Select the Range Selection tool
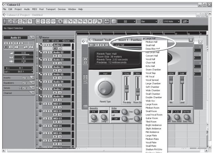The width and height of the screenshot is (213, 153). (x=66, y=21)
